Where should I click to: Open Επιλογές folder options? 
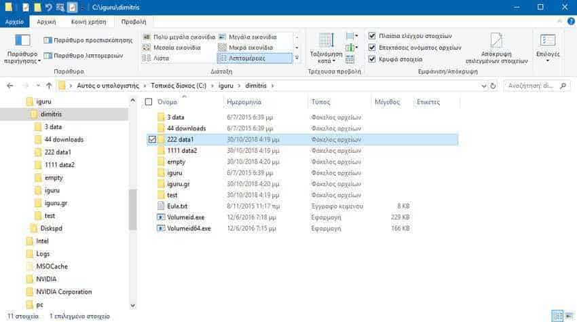coord(548,48)
